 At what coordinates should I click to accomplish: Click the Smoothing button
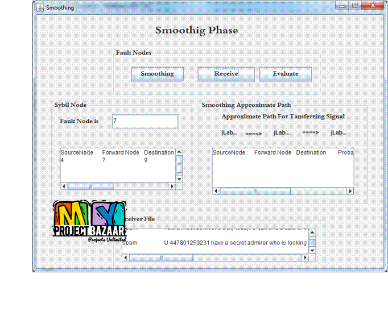(157, 74)
